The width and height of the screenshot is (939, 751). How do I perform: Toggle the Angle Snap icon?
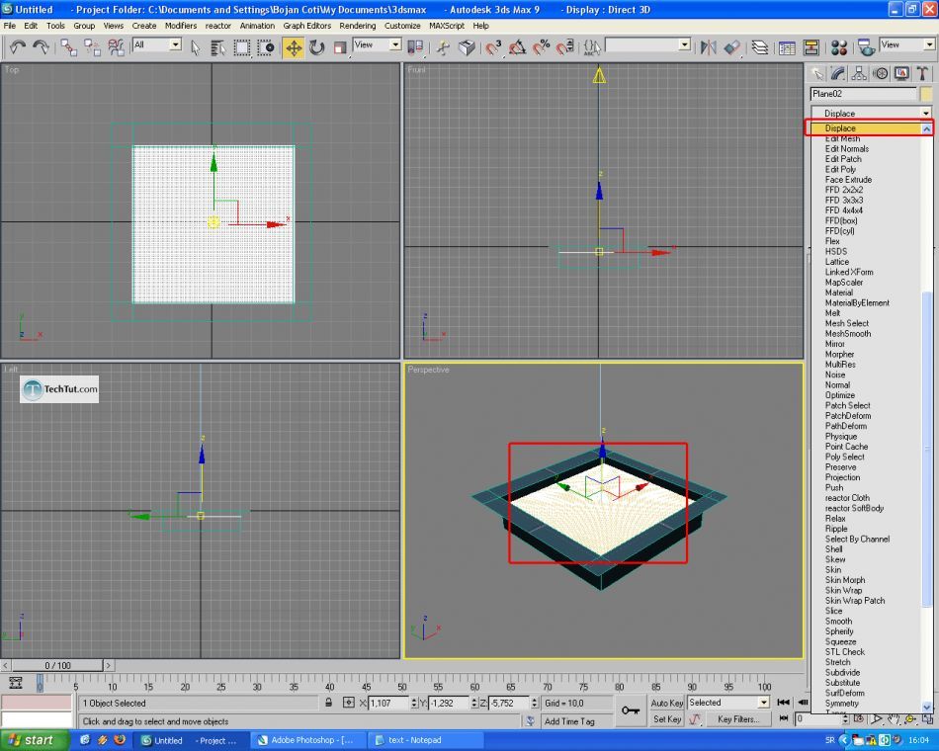click(517, 47)
